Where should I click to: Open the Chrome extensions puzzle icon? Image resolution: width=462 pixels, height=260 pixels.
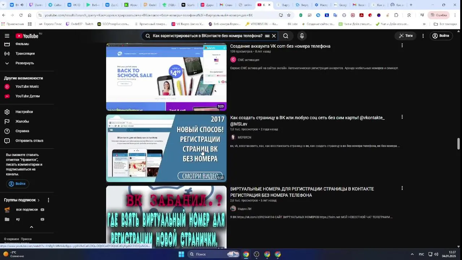click(396, 15)
